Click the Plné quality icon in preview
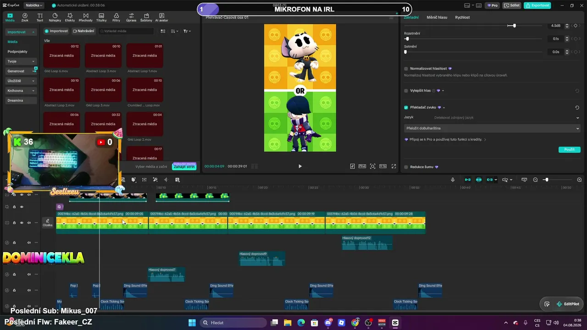The width and height of the screenshot is (587, 330). pos(362,166)
